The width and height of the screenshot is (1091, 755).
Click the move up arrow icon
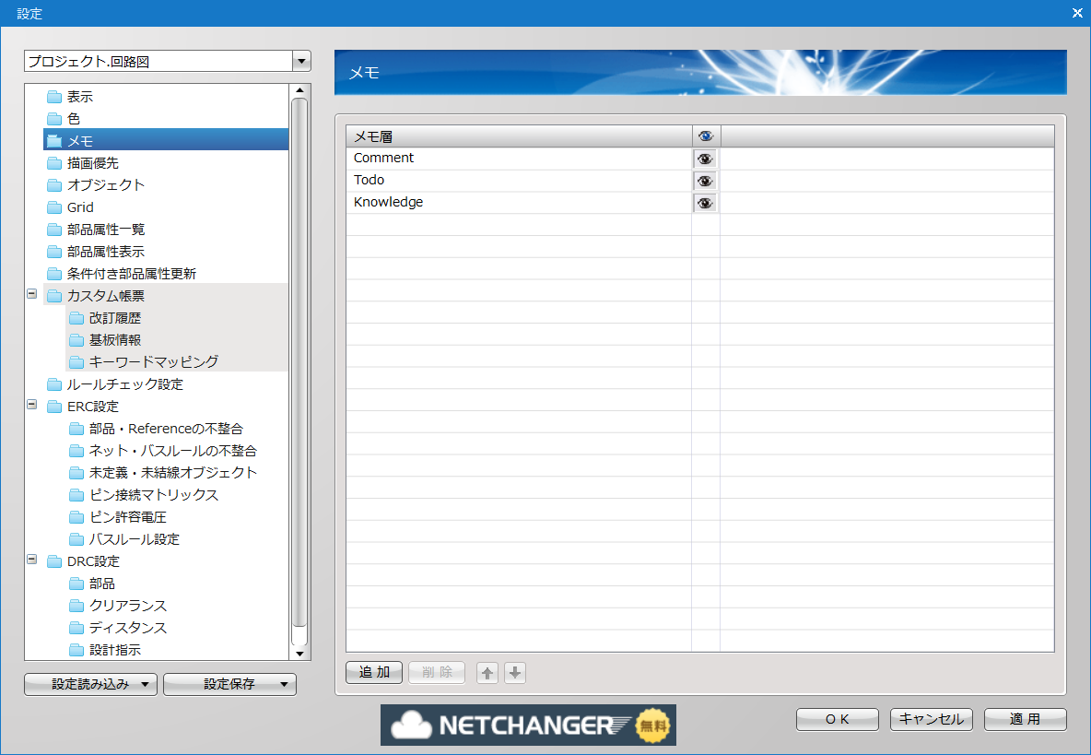pos(487,673)
